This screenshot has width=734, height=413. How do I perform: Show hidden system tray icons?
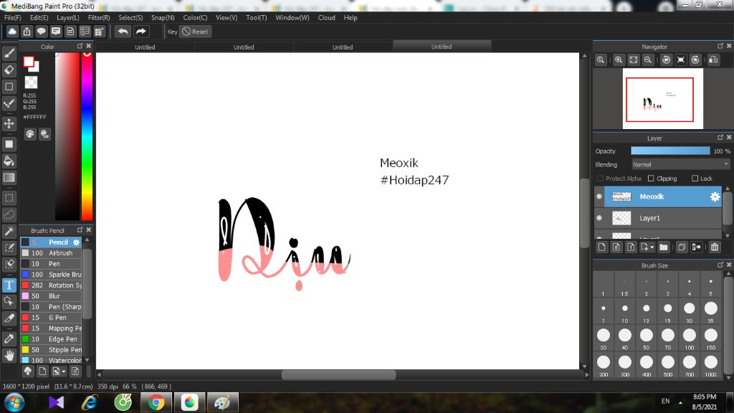pos(680,402)
